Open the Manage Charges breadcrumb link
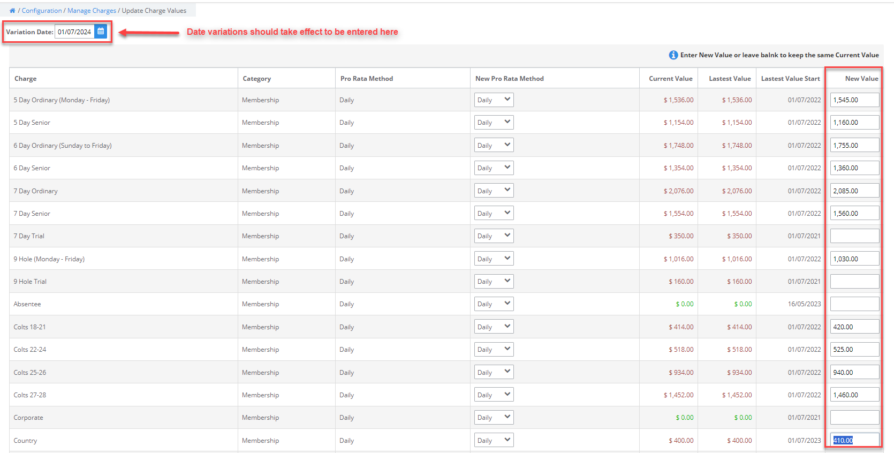The width and height of the screenshot is (894, 453). tap(92, 11)
